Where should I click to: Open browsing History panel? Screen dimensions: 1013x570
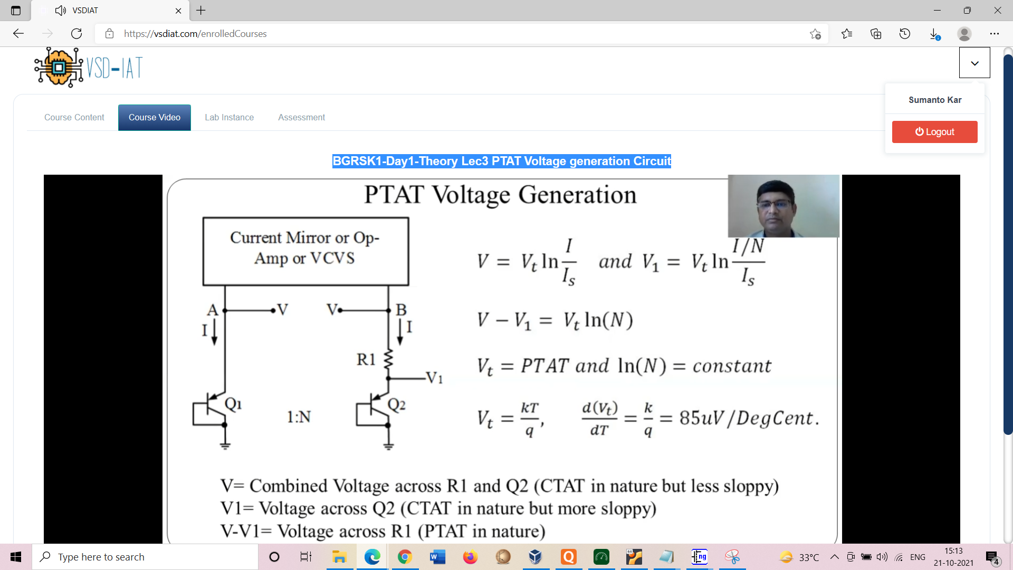(904, 33)
